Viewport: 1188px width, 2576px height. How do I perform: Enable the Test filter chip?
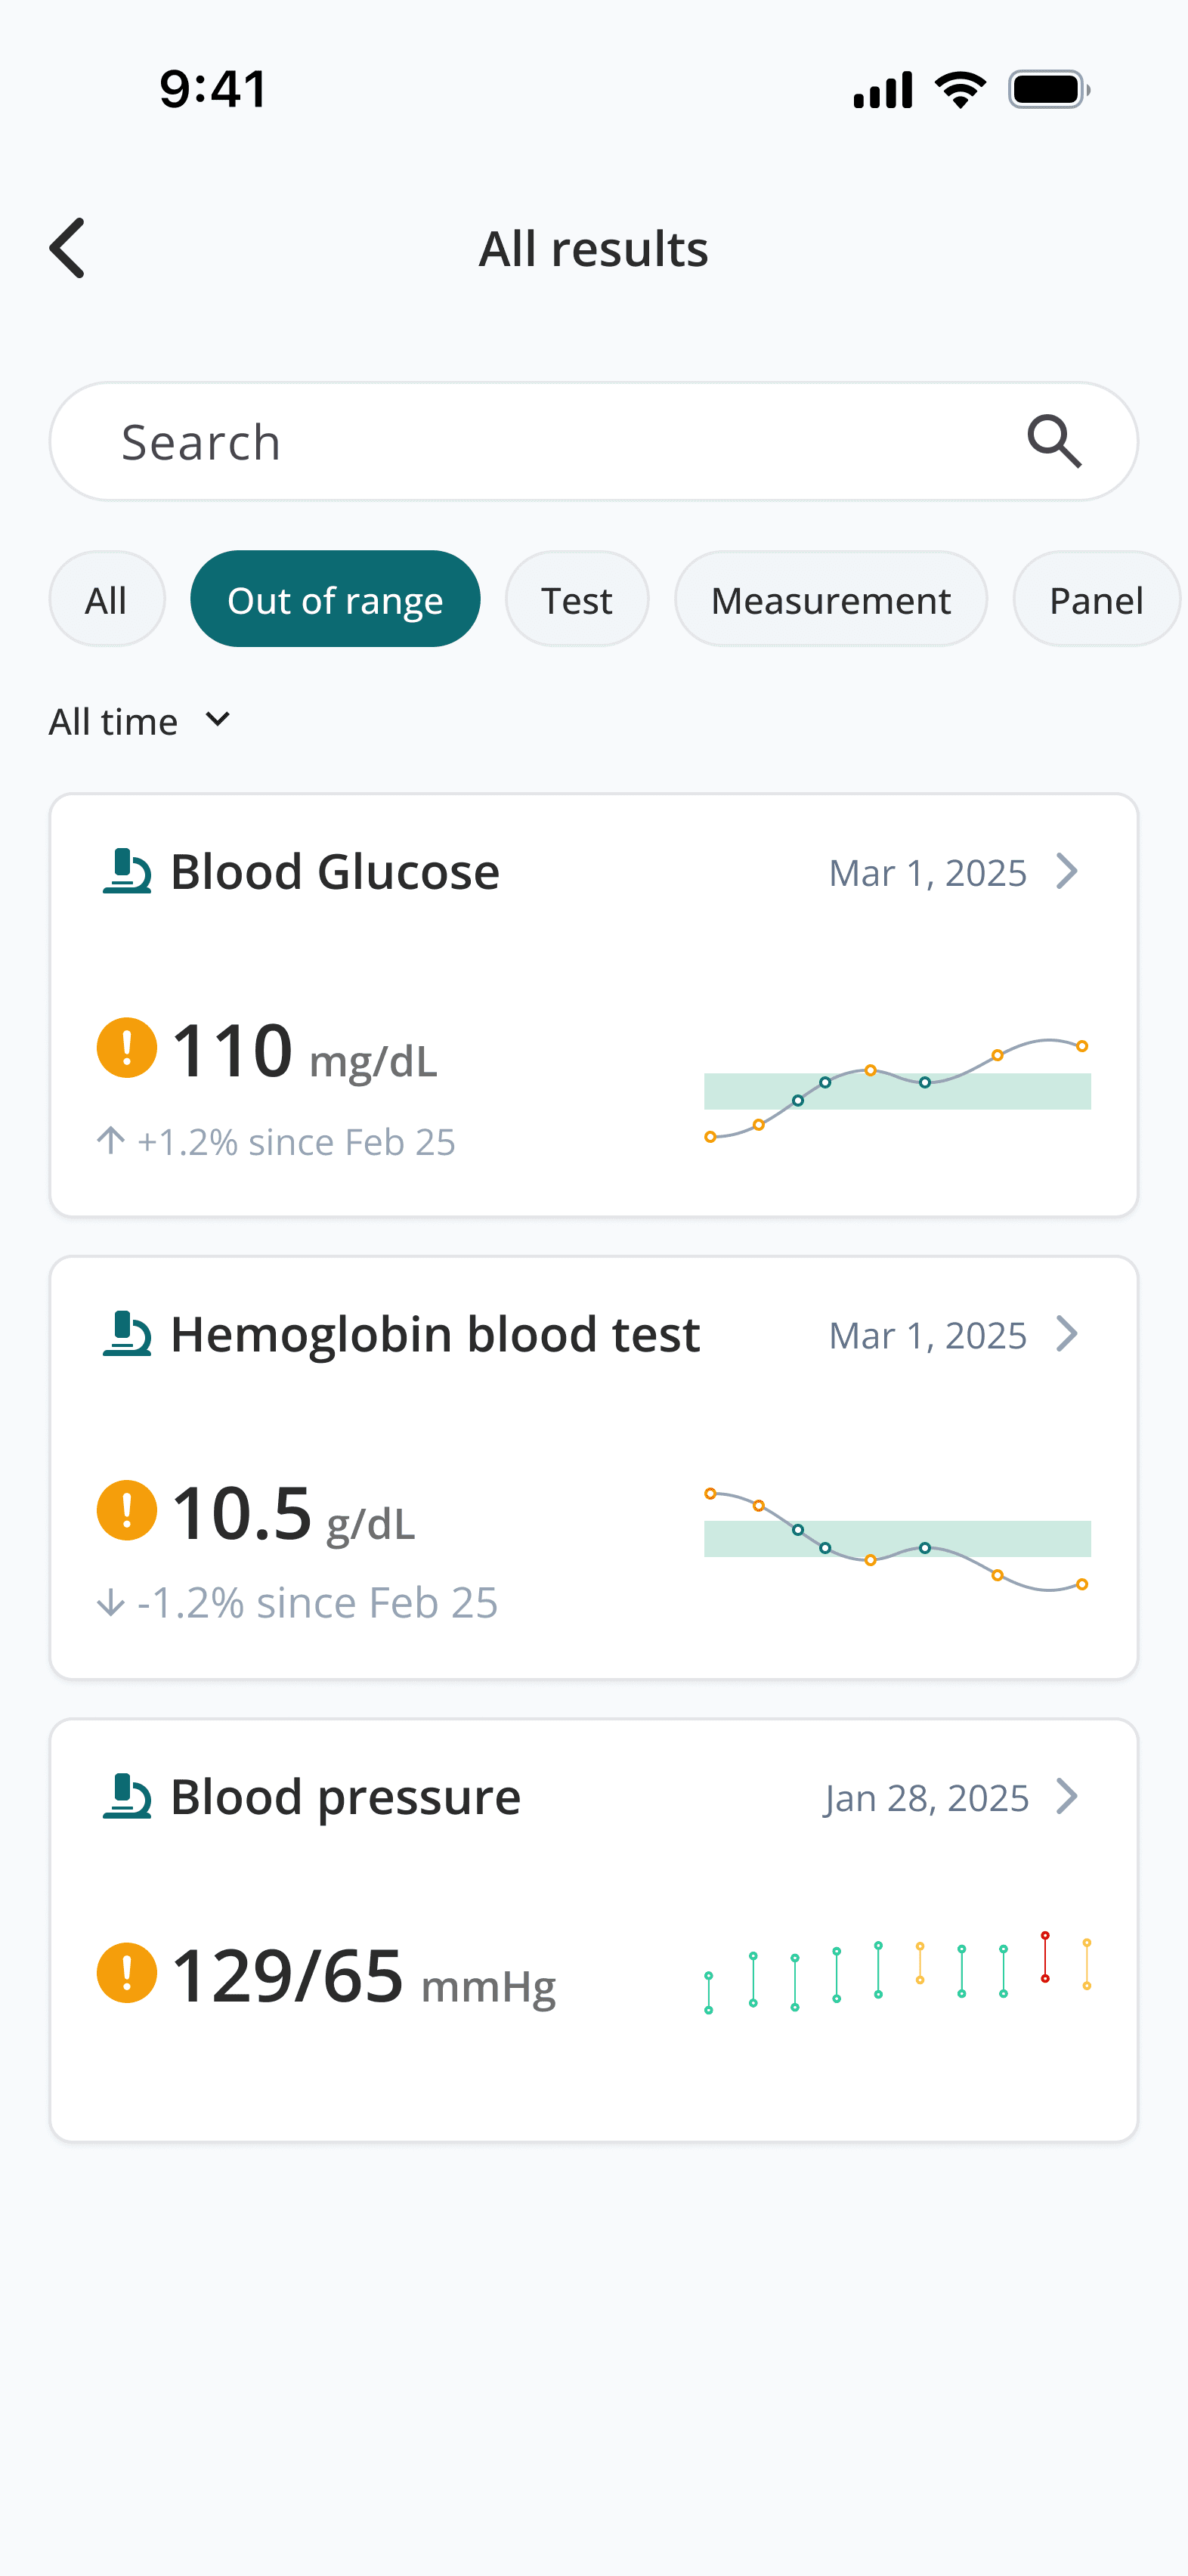coord(577,600)
